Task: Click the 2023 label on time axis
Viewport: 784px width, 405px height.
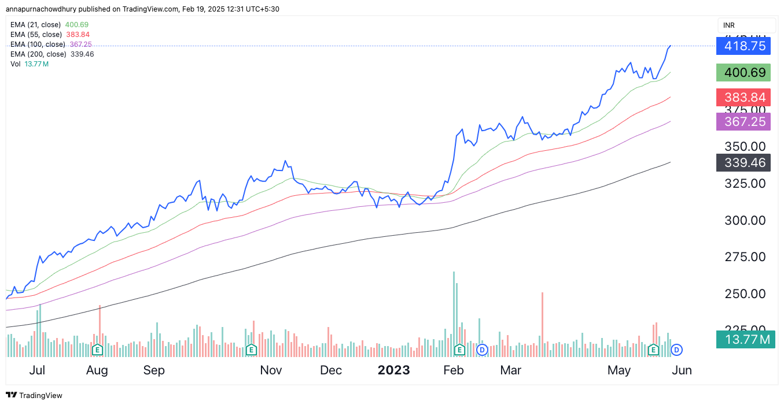Action: coord(393,370)
